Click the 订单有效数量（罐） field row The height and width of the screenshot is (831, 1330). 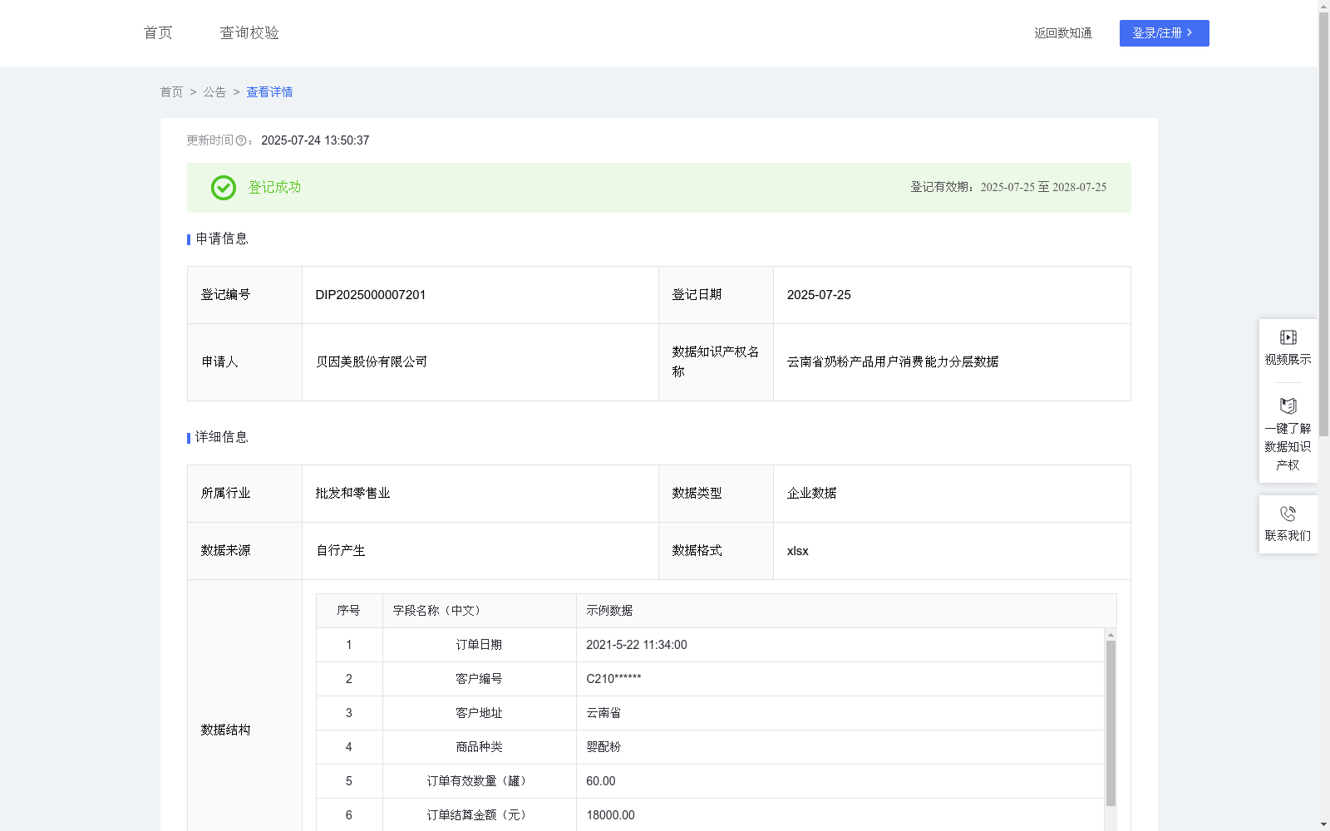[x=710, y=781]
